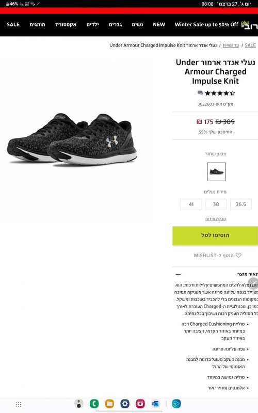Open the נשים (women) menu
Viewport: 258px width, 413px height.
(x=137, y=24)
